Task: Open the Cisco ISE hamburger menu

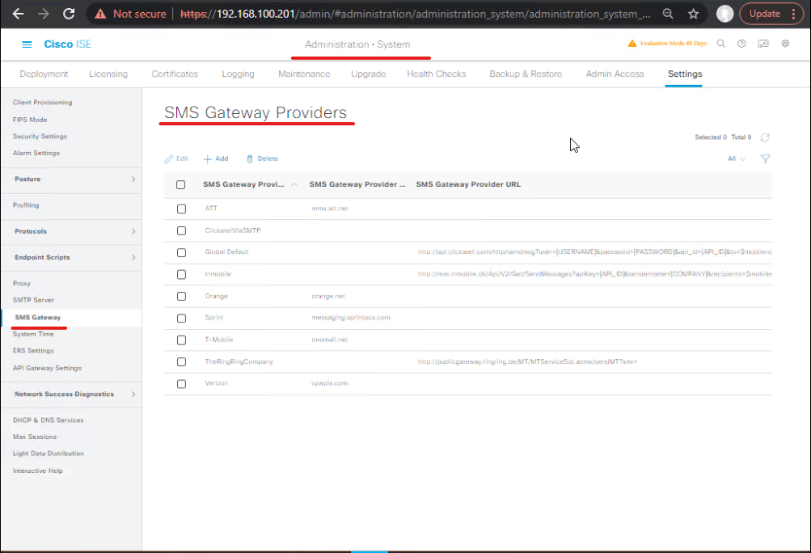Action: click(27, 44)
